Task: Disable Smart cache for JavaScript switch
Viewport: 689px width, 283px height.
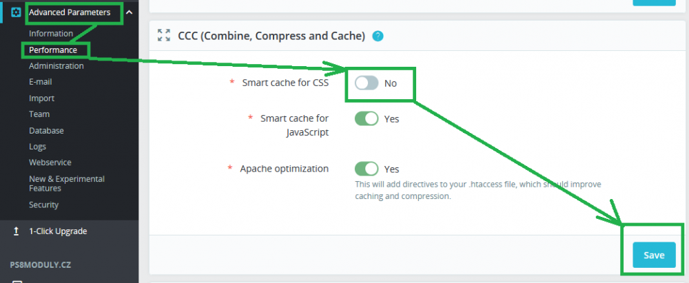Action: [367, 118]
